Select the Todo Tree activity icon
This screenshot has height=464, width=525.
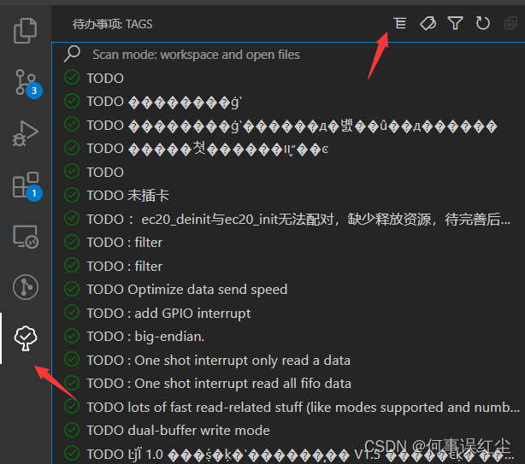(26, 338)
